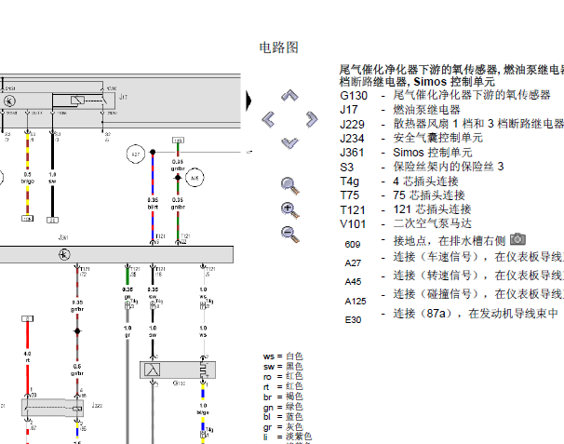564x444 pixels.
Task: Select the J229 legend code
Action: 352,124
